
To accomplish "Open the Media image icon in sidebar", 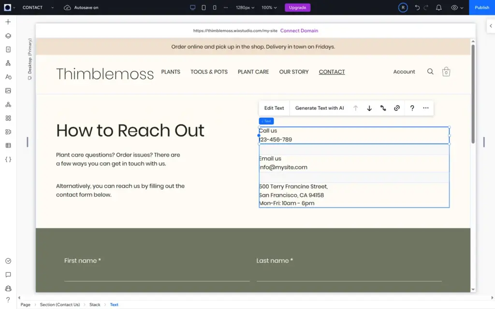I will (x=8, y=91).
